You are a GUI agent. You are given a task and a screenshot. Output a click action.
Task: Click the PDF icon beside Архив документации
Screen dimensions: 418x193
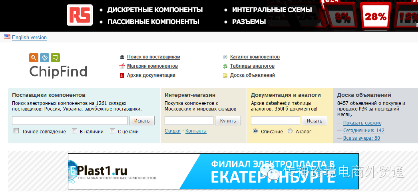tap(122, 75)
